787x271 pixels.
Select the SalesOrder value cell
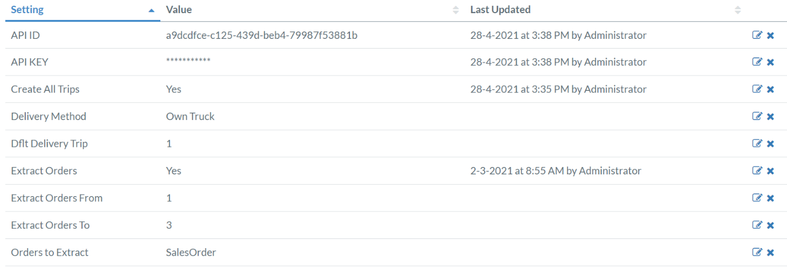click(x=191, y=252)
